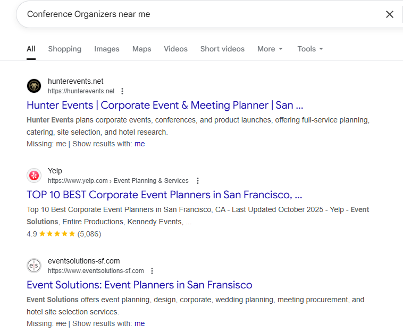This screenshot has height=334, width=403.
Task: Open the three-dot menu beside eventsolutions-sf.com
Action: [152, 271]
